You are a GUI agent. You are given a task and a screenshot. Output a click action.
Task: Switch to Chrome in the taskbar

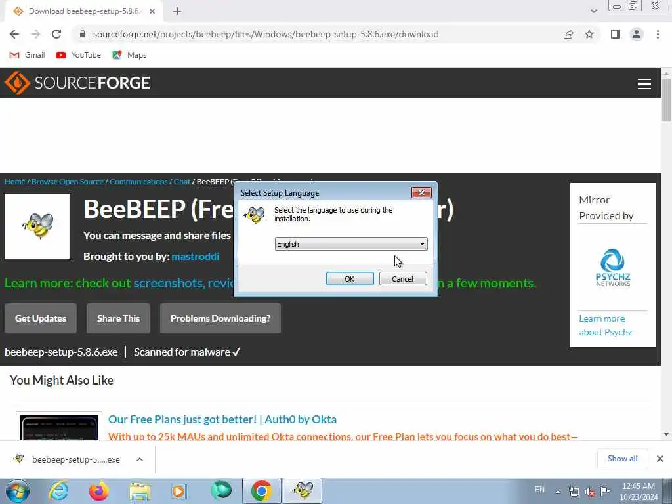pos(262,491)
